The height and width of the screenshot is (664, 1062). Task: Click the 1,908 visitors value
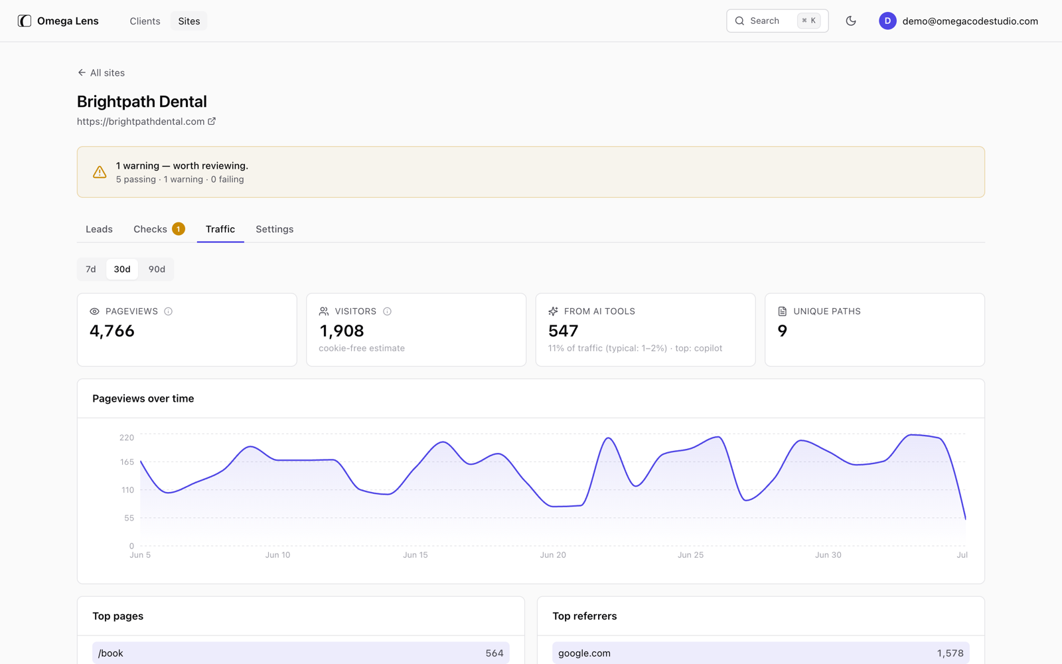click(x=342, y=331)
